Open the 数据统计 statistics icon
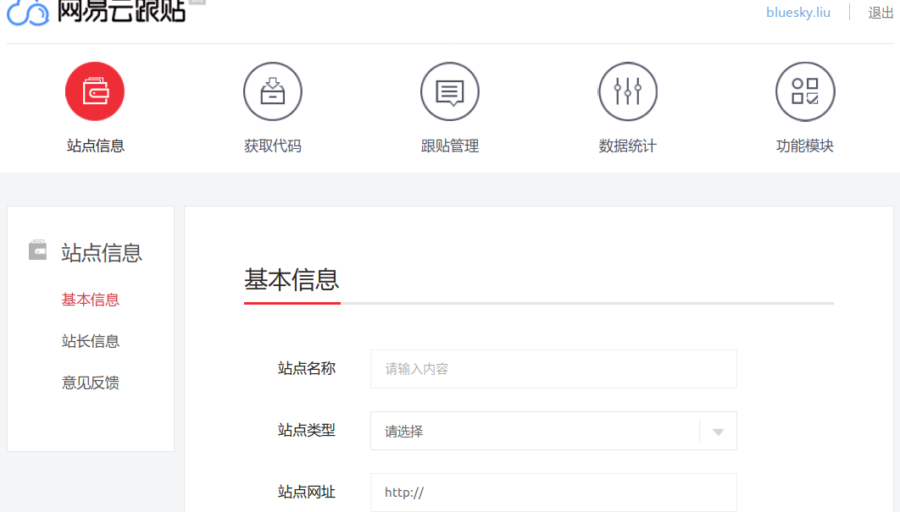This screenshot has width=900, height=512. click(x=628, y=91)
